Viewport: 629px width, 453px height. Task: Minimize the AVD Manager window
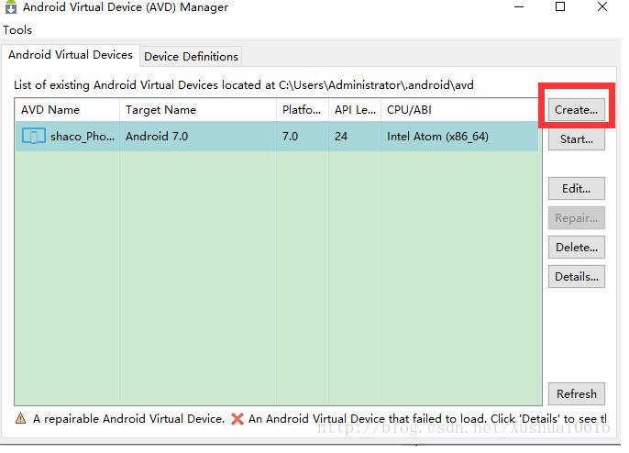tap(519, 6)
